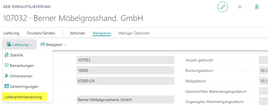Click the plus icon to create new
The width and height of the screenshot is (268, 106).
tap(240, 7)
